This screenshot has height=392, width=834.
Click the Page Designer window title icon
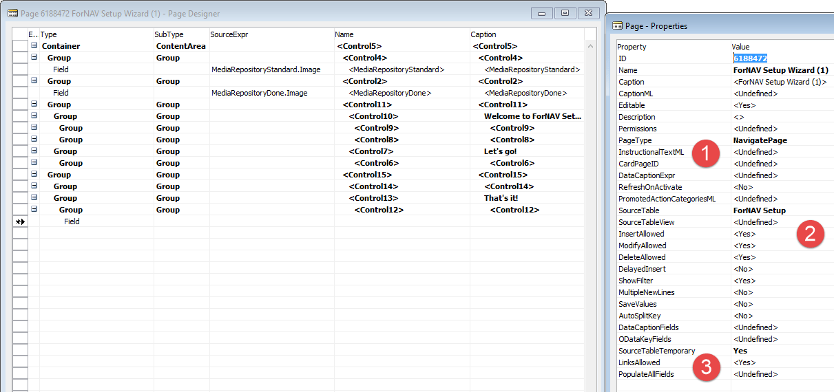click(12, 13)
